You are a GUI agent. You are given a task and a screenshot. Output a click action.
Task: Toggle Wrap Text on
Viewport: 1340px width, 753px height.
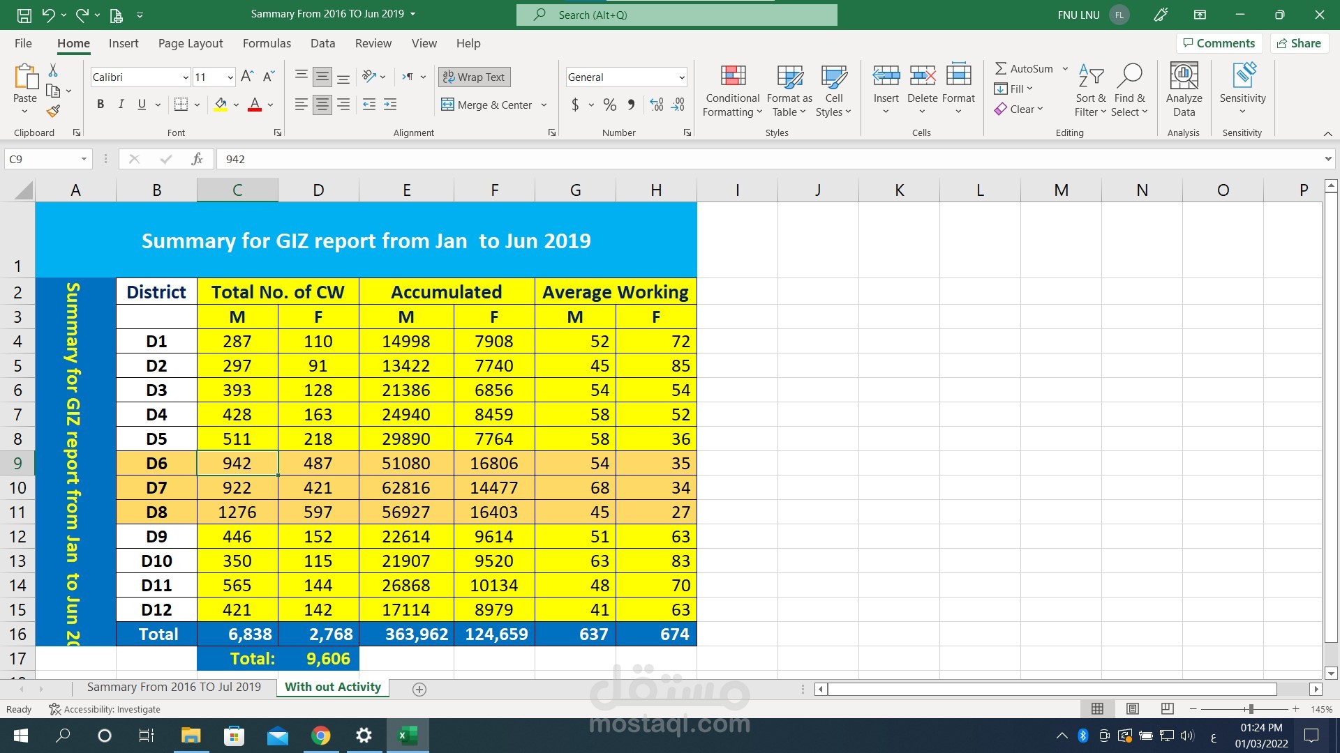pyautogui.click(x=474, y=77)
